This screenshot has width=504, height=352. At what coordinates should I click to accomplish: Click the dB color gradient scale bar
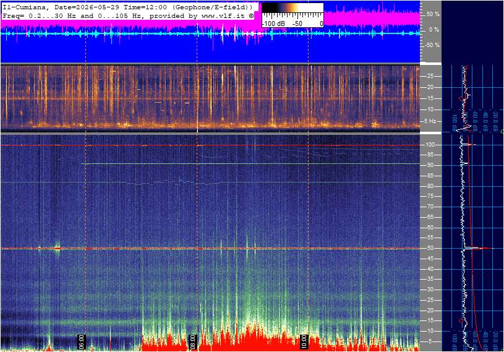(293, 7)
